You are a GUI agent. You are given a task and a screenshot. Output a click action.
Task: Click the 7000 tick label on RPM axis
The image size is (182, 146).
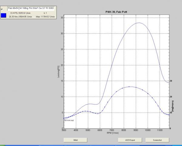click(x=112, y=130)
